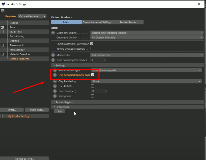Open the hamburger menu icon

point(3,10)
